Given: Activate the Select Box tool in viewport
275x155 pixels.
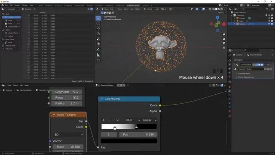Looking at the screenshot, I should click(98, 18).
